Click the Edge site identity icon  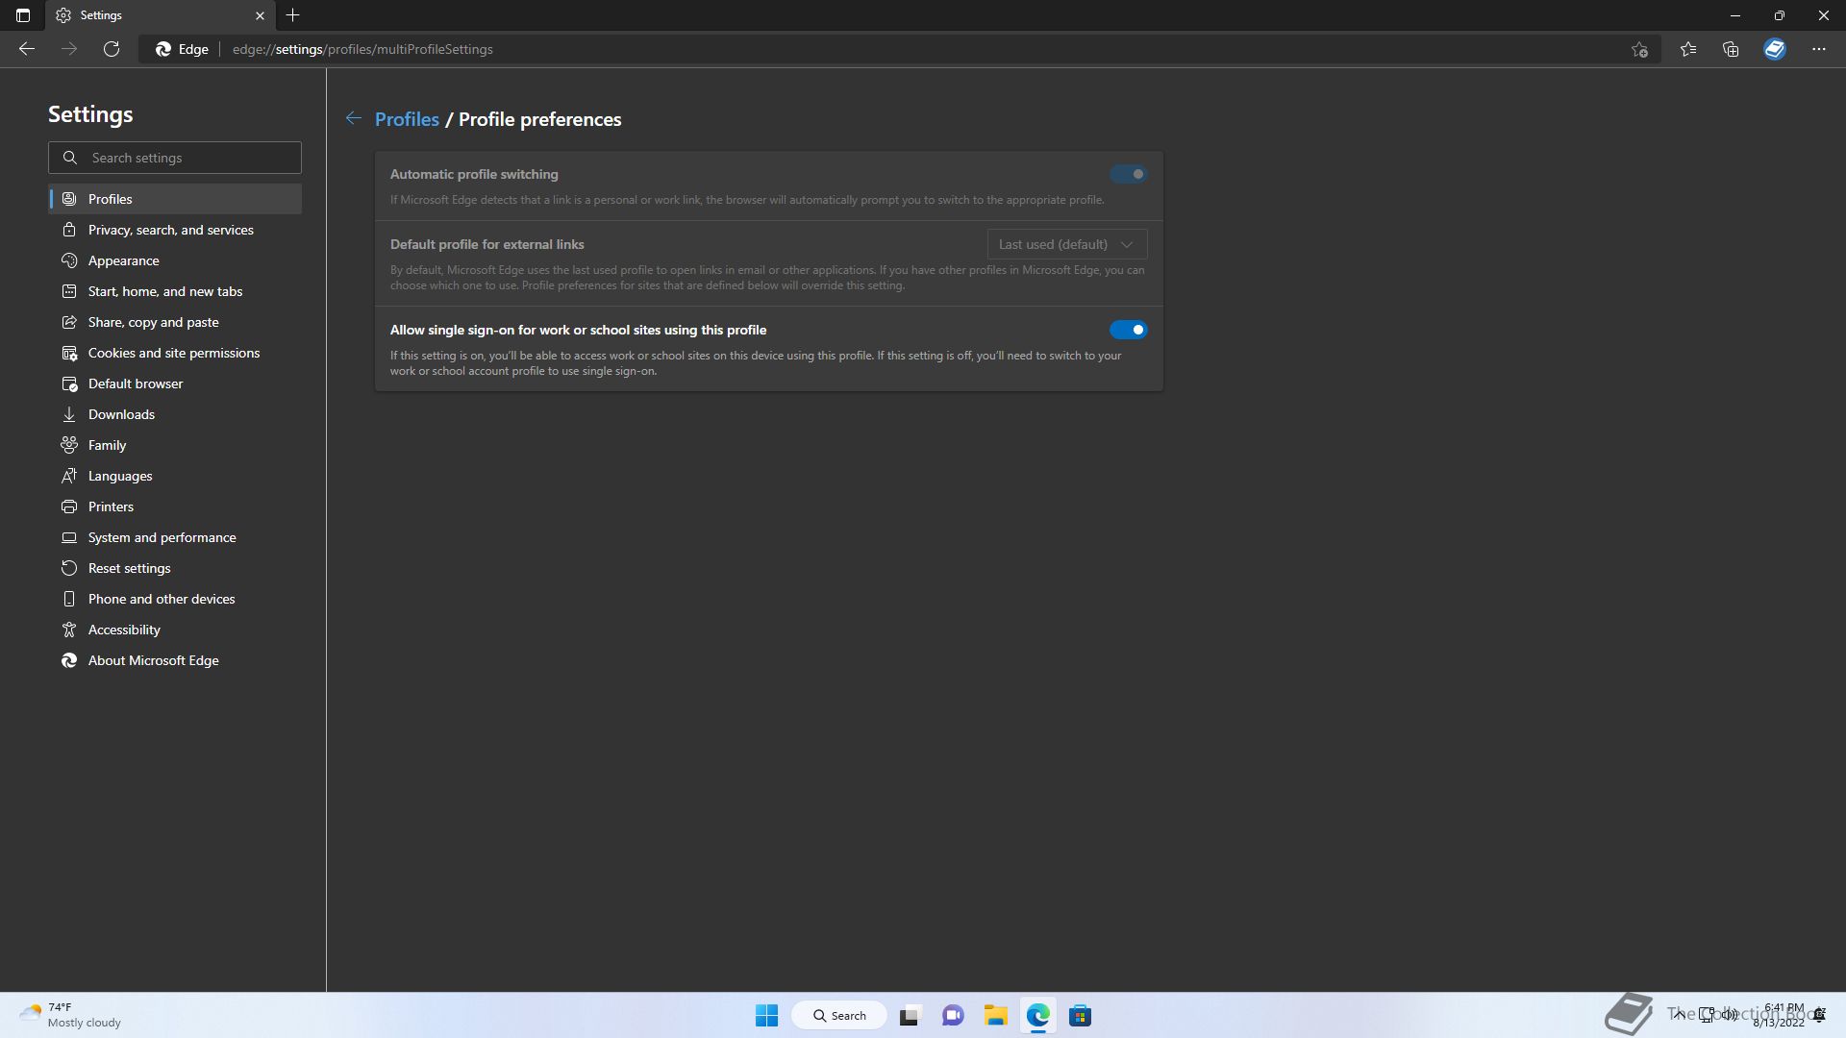[182, 49]
